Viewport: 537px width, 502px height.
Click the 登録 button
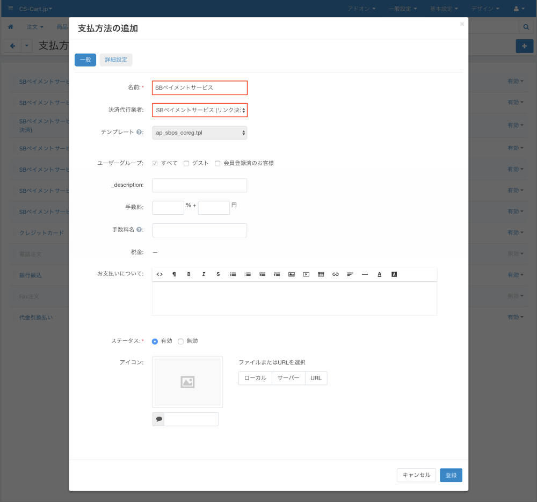point(451,475)
